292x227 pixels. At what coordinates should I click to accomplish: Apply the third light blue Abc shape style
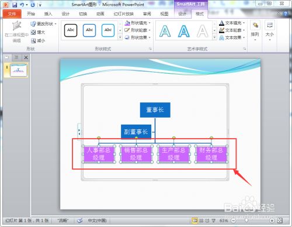[108, 30]
